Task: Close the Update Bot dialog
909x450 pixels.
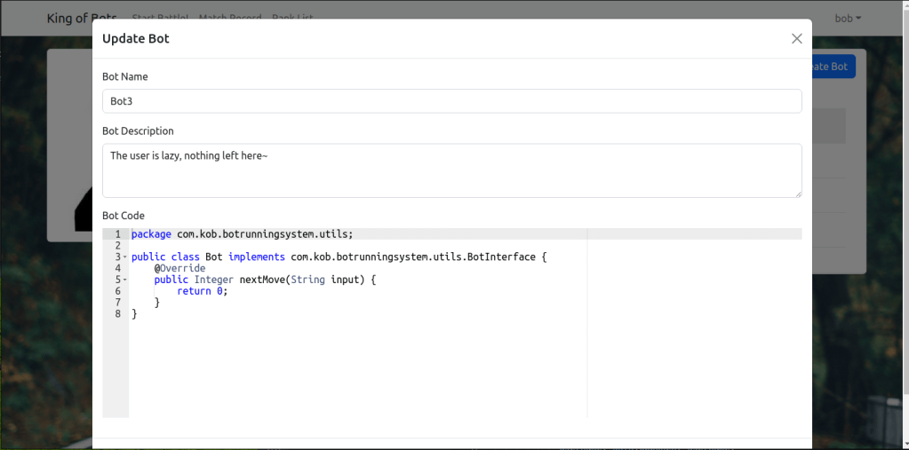Action: pyautogui.click(x=796, y=38)
